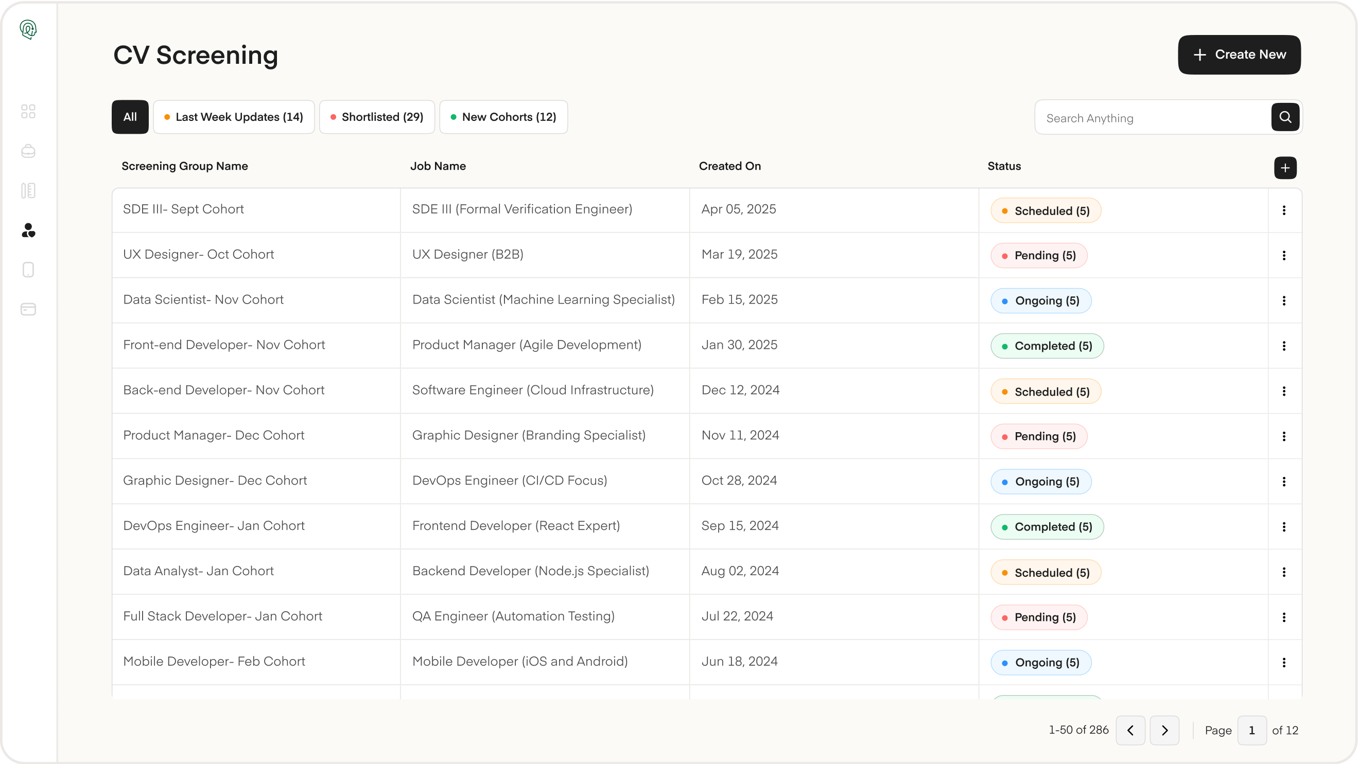
Task: Open the jobs briefcase icon in sidebar
Action: click(28, 151)
